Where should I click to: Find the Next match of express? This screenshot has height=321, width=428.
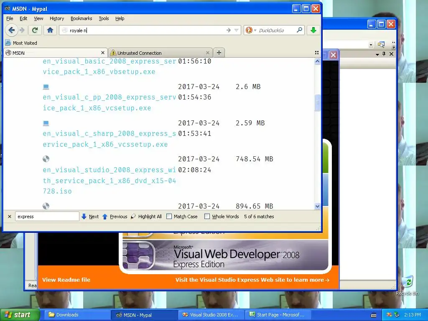[x=90, y=217]
